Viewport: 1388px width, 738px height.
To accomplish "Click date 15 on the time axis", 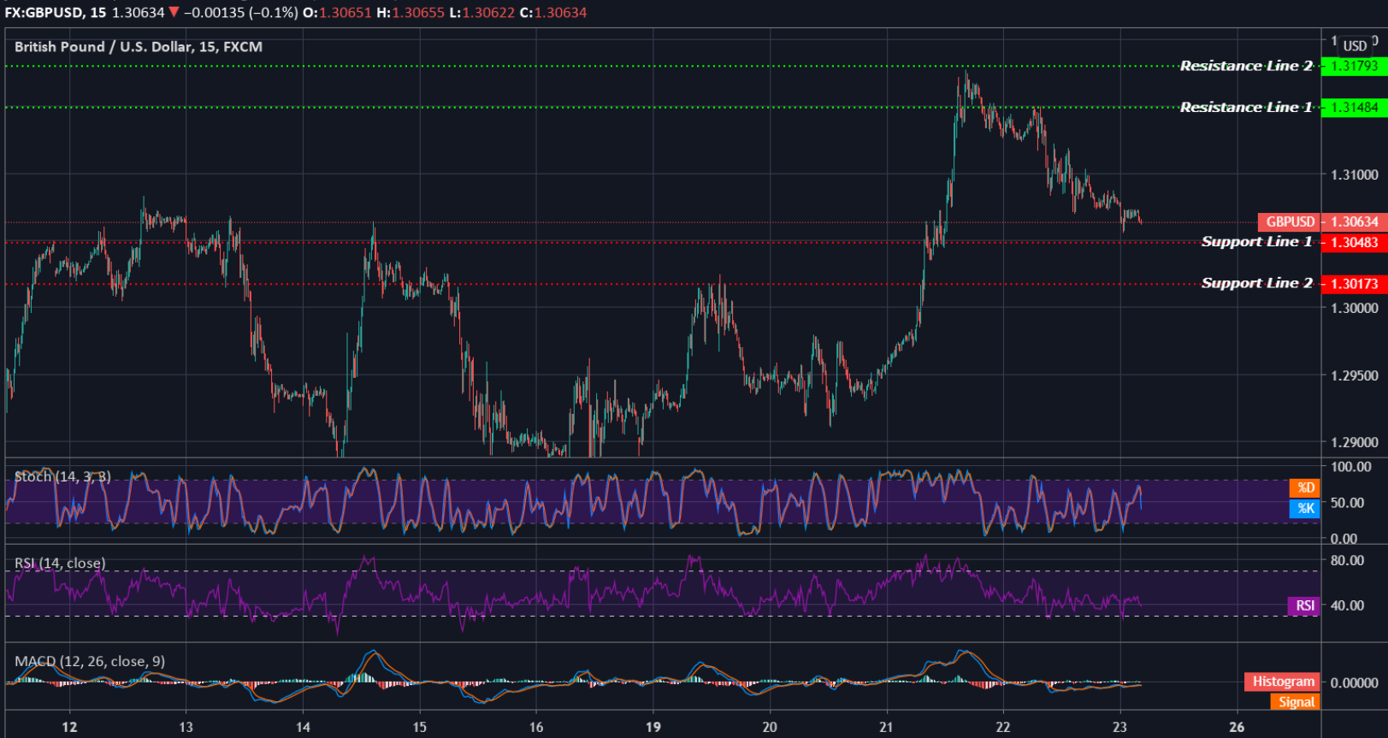I will click(419, 727).
